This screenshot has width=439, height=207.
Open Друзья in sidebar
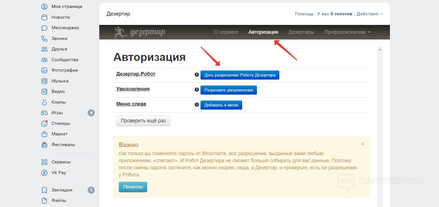[59, 49]
